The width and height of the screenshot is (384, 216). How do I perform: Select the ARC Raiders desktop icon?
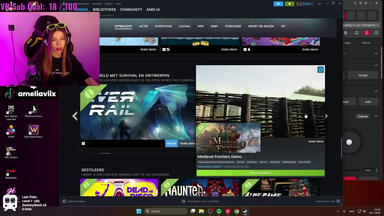click(11, 152)
